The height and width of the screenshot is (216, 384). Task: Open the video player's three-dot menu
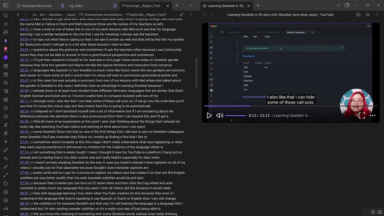(372, 115)
